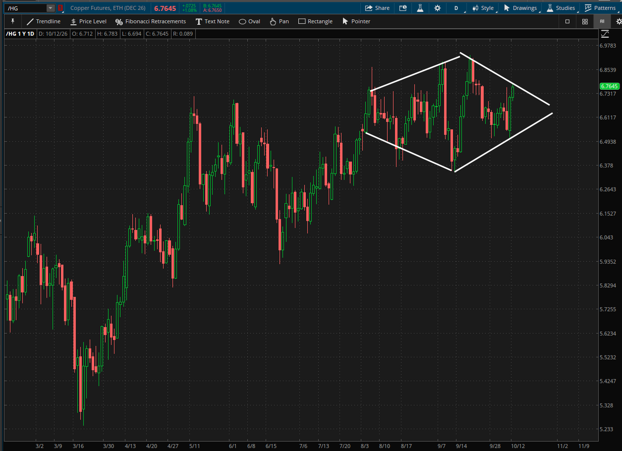Switch to the Pan hand tool
622x451 pixels.
(x=279, y=21)
